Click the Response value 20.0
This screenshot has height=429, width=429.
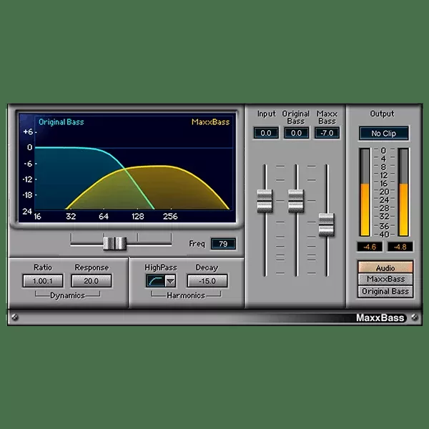(91, 281)
